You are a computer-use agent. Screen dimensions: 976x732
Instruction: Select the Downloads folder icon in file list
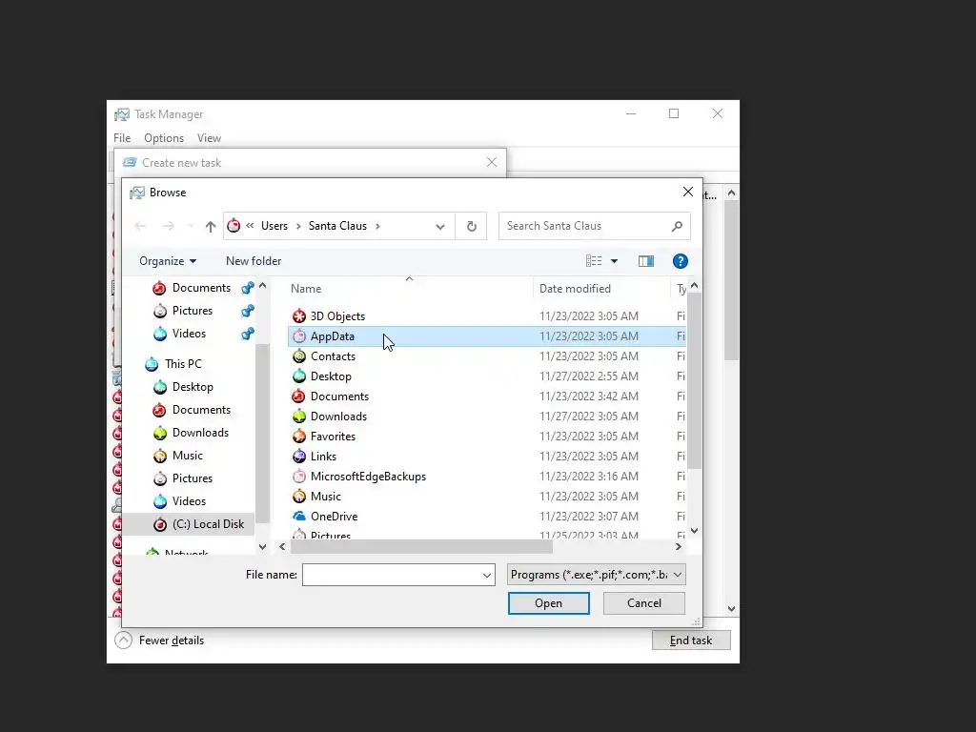(x=299, y=416)
